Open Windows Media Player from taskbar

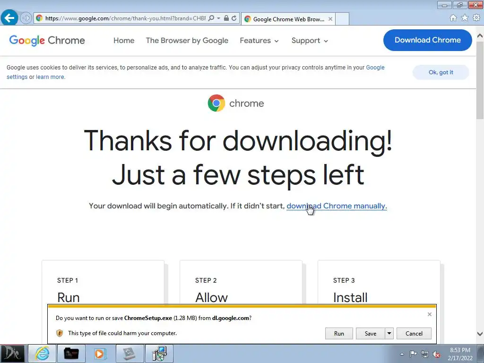[x=100, y=354]
